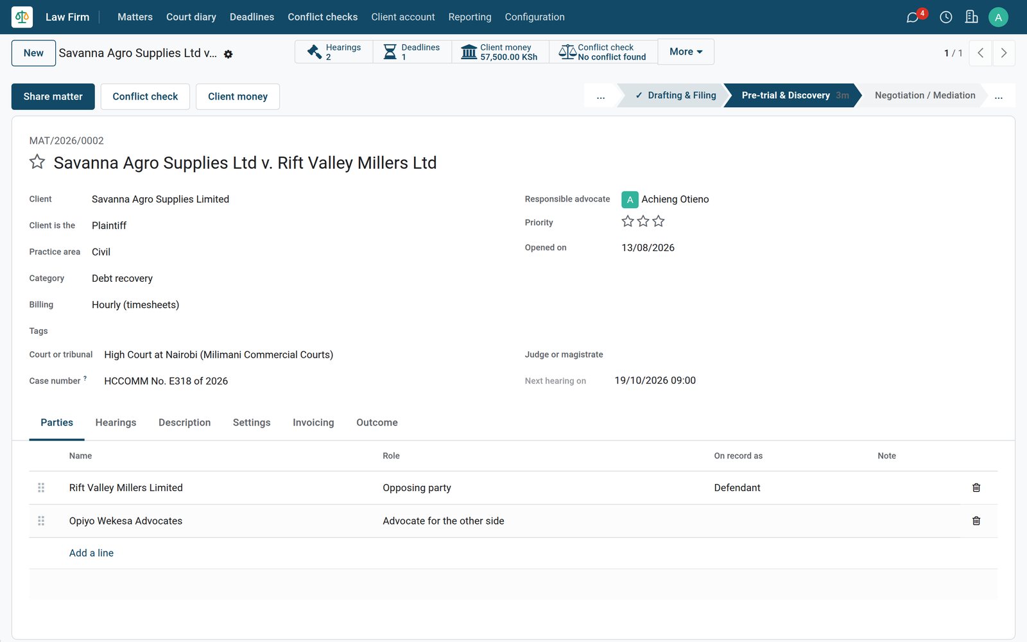Click the Law Firm scales app logo
The width and height of the screenshot is (1027, 642).
[x=22, y=17]
